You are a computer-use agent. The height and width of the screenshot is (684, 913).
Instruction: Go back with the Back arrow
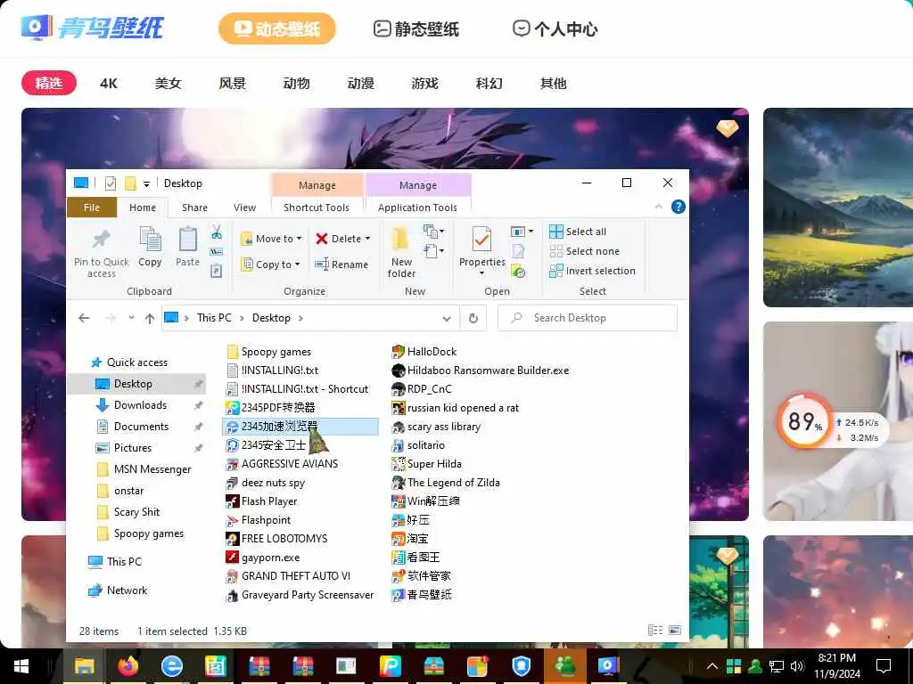click(84, 318)
